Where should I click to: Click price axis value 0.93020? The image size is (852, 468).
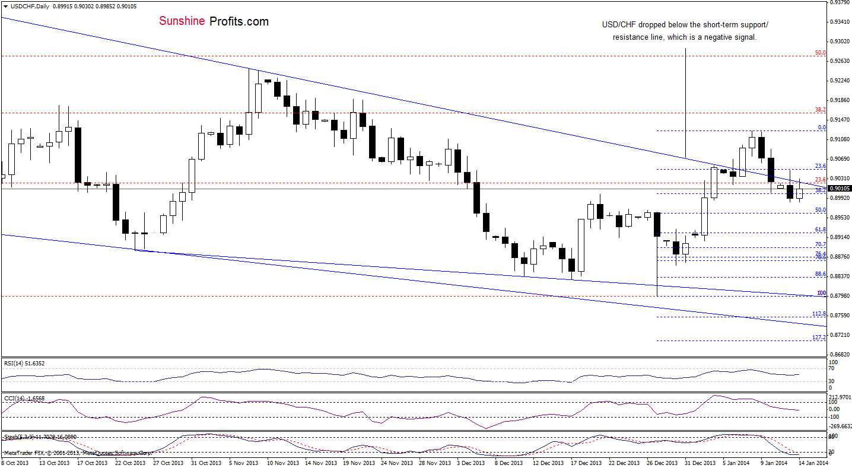(x=840, y=41)
